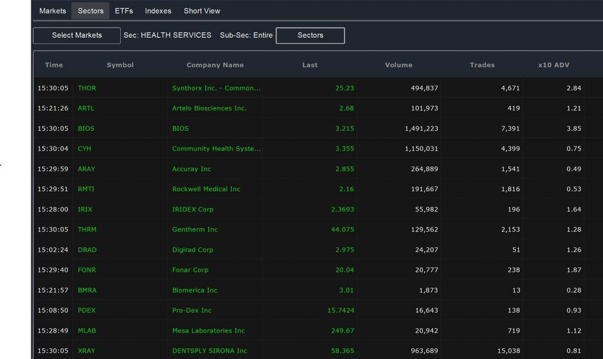
Task: Sort by Time column header
Action: [54, 65]
